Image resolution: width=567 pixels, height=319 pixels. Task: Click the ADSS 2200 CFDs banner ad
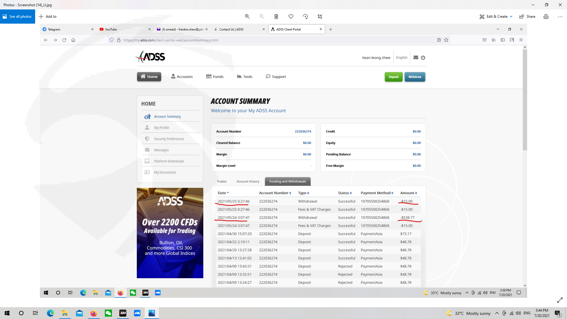[170, 233]
